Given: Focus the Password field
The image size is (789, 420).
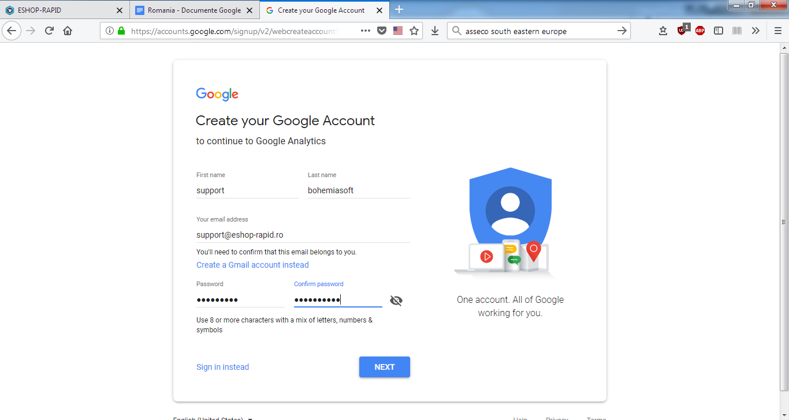Looking at the screenshot, I should (x=241, y=300).
